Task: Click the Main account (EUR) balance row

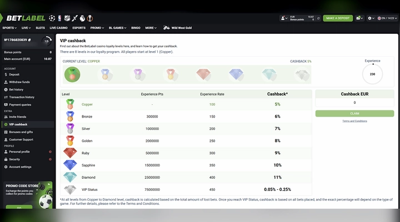Action: click(x=28, y=59)
